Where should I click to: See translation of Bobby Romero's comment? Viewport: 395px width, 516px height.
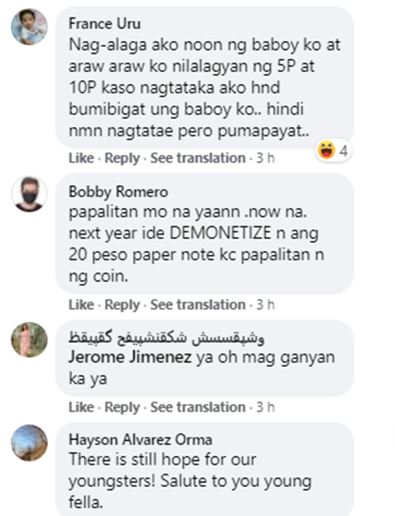[x=198, y=305]
